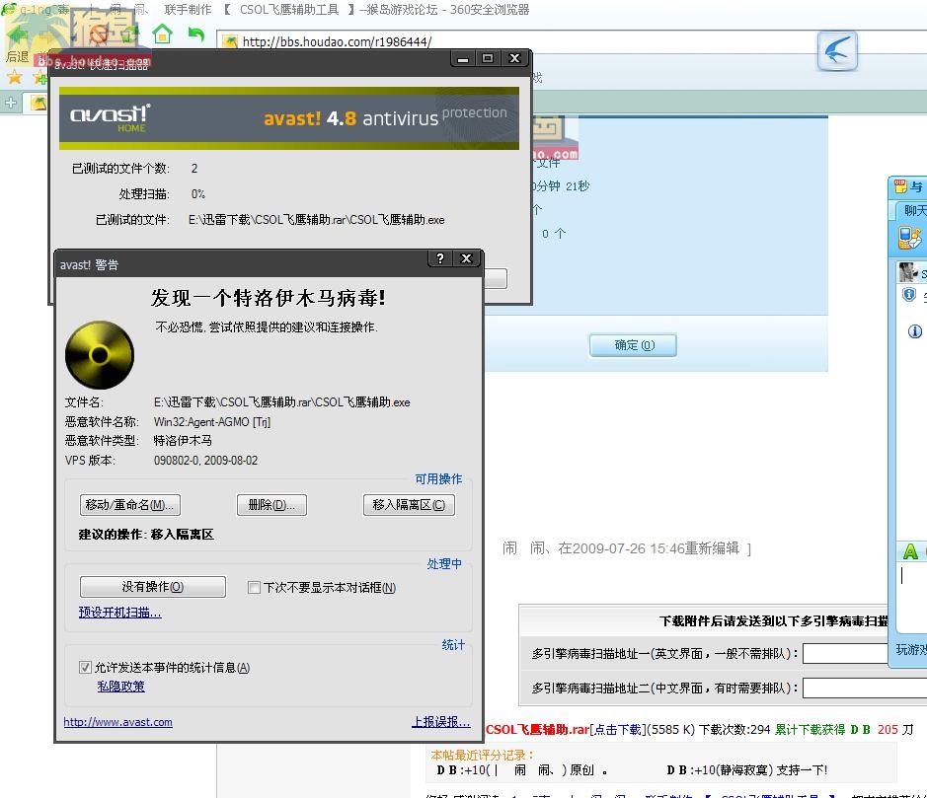Click the user avatar in the chat panel

(x=907, y=272)
